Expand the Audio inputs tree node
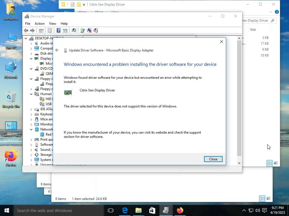The height and width of the screenshot is (216, 289). [31, 43]
